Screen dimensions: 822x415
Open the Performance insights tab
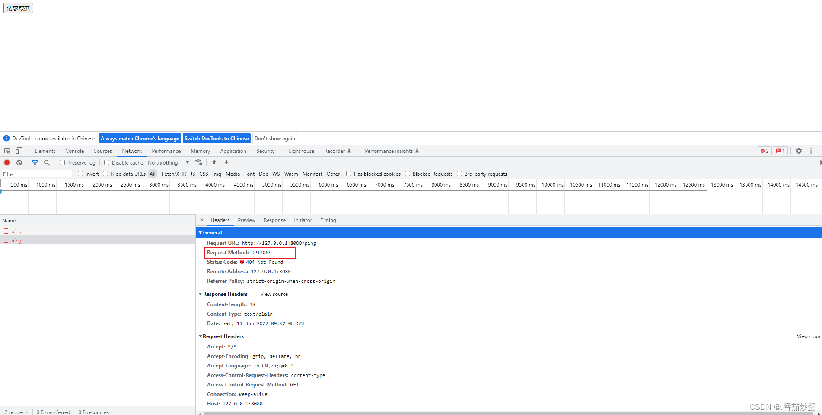392,151
